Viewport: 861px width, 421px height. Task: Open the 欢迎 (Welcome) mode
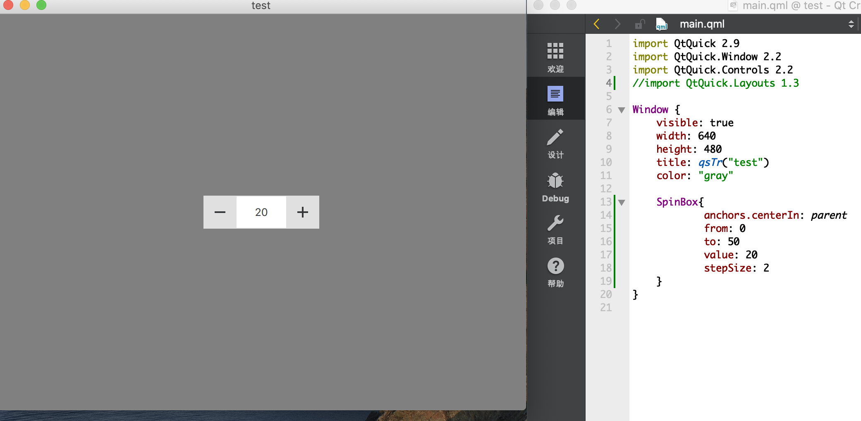click(555, 56)
